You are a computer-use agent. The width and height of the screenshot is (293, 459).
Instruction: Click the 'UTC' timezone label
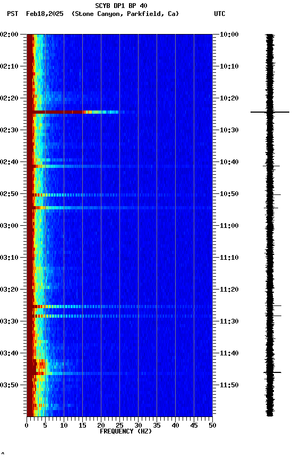(220, 14)
